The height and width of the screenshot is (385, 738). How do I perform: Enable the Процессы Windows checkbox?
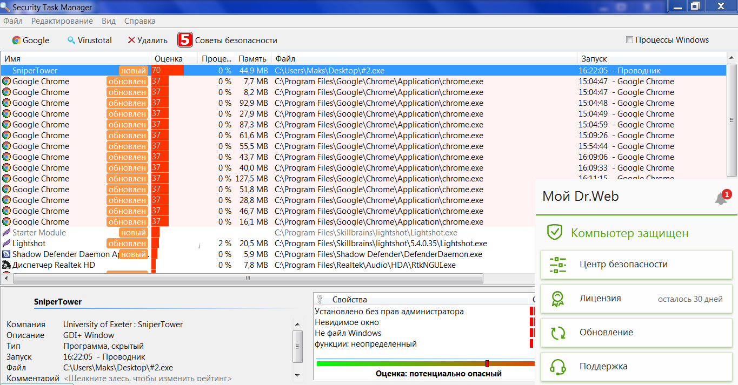[629, 40]
